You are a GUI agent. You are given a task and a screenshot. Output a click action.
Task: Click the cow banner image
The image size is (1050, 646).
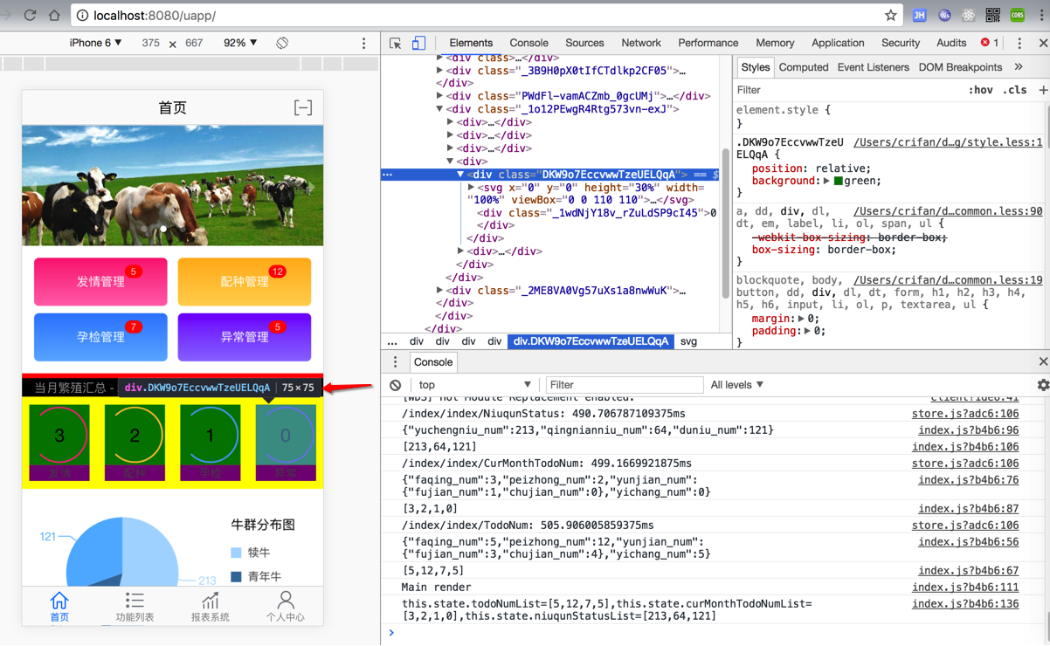(x=173, y=185)
